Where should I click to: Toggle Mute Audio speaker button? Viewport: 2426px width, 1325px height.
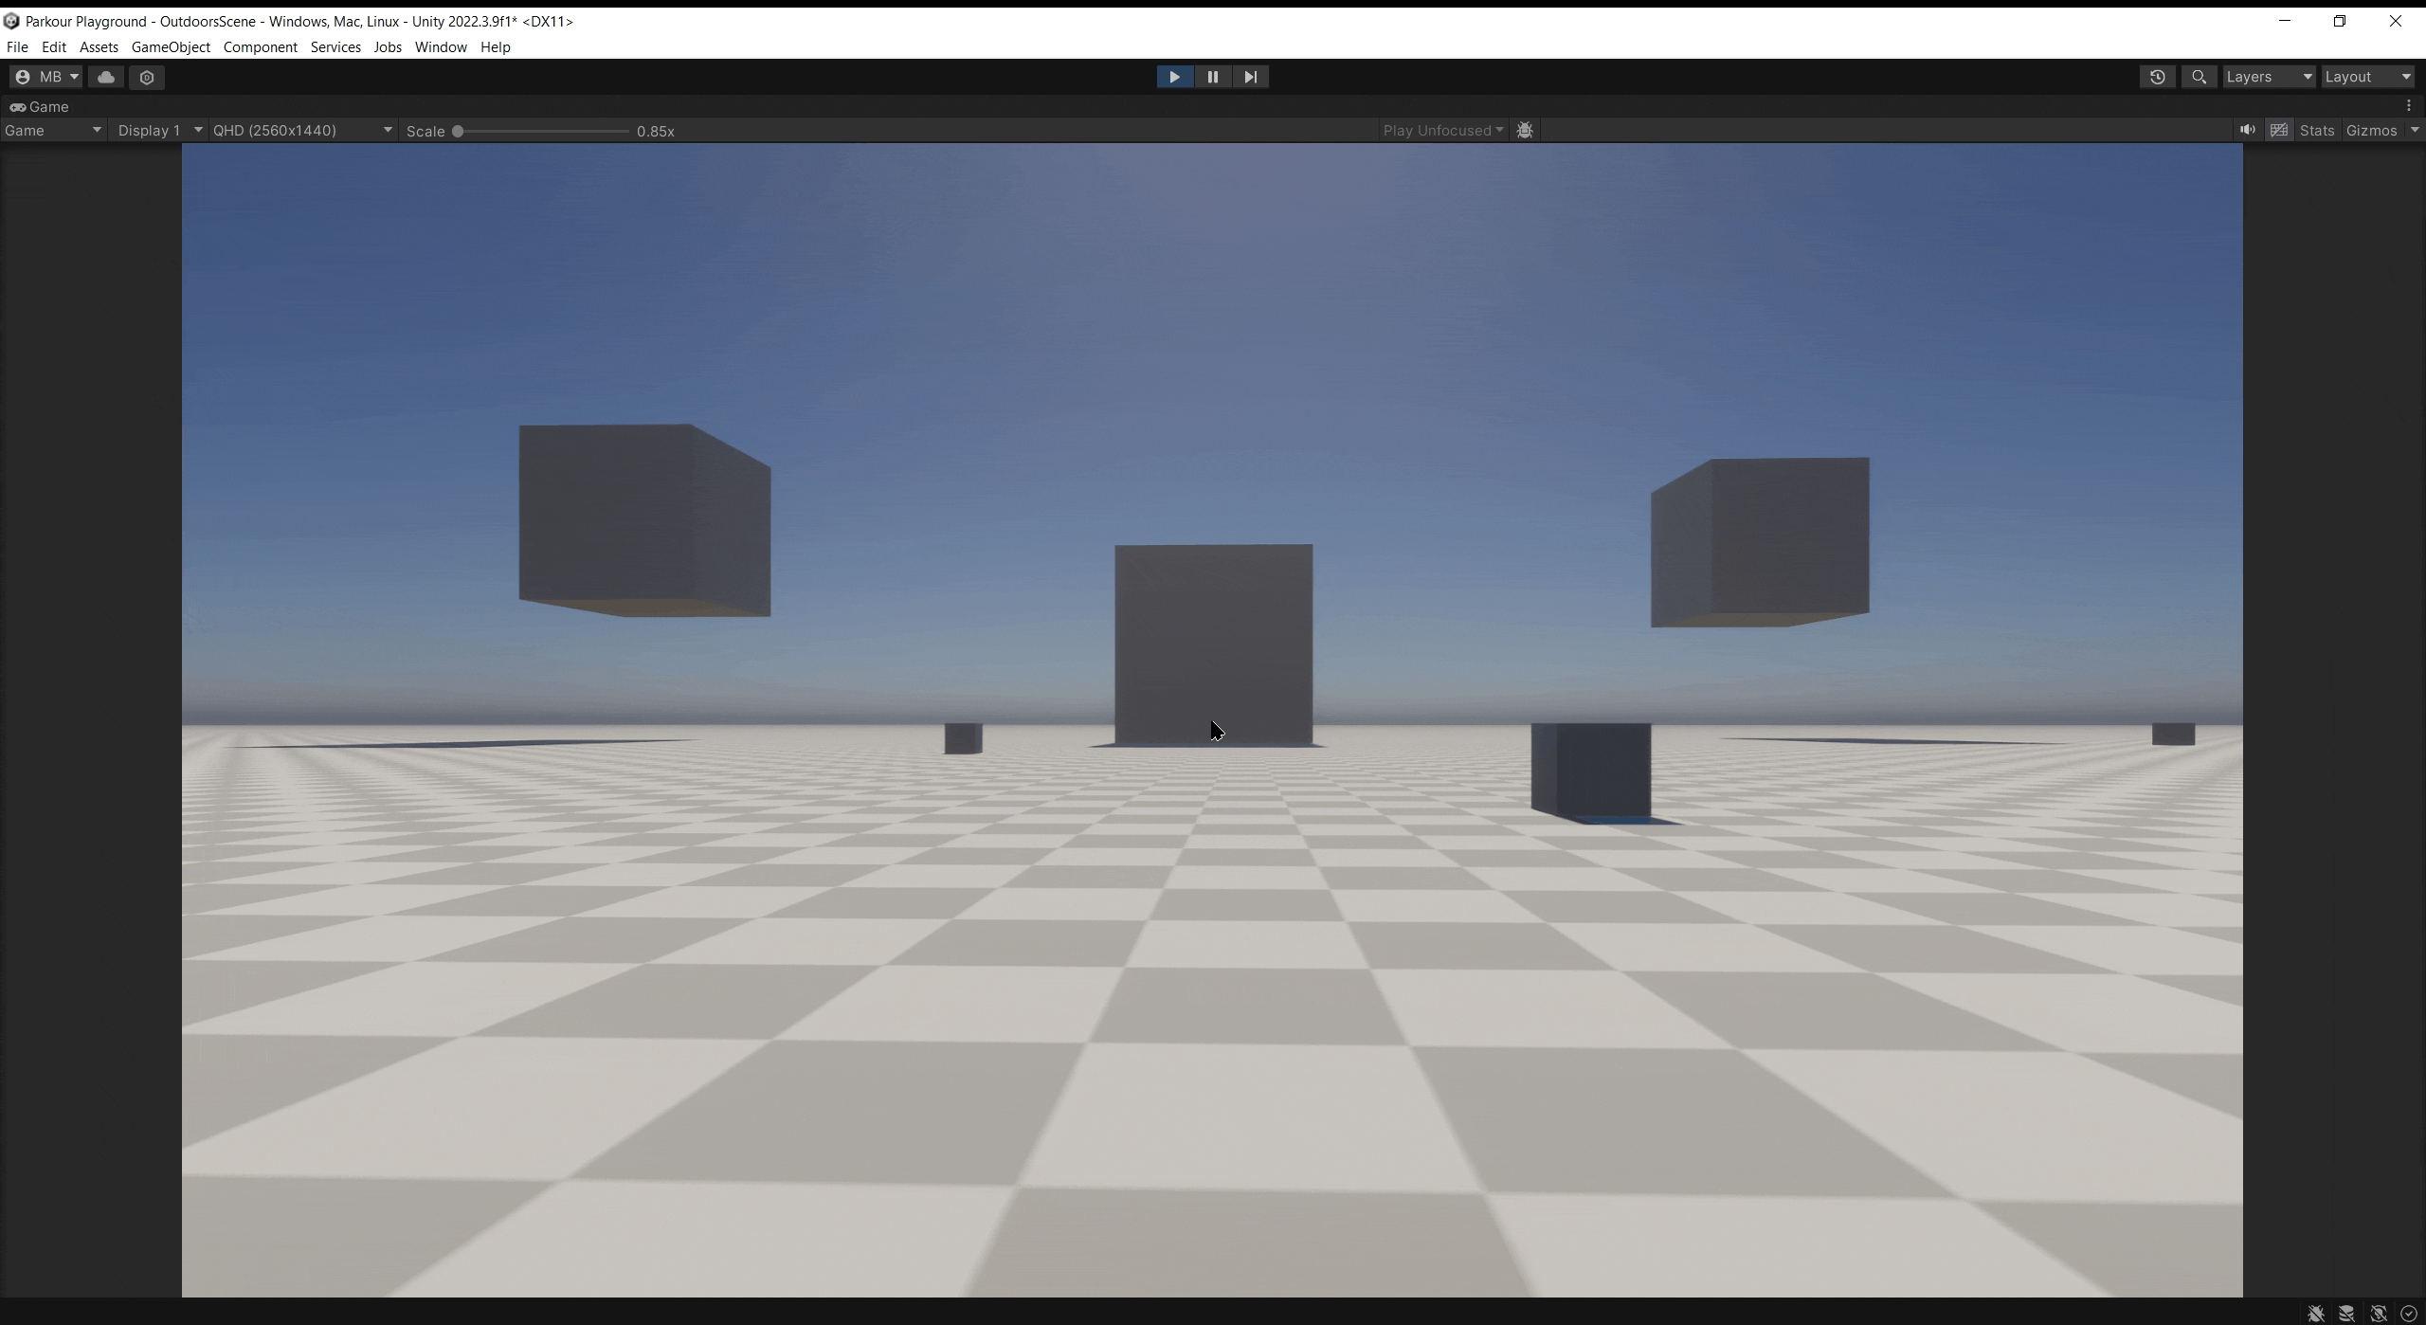coord(2247,130)
